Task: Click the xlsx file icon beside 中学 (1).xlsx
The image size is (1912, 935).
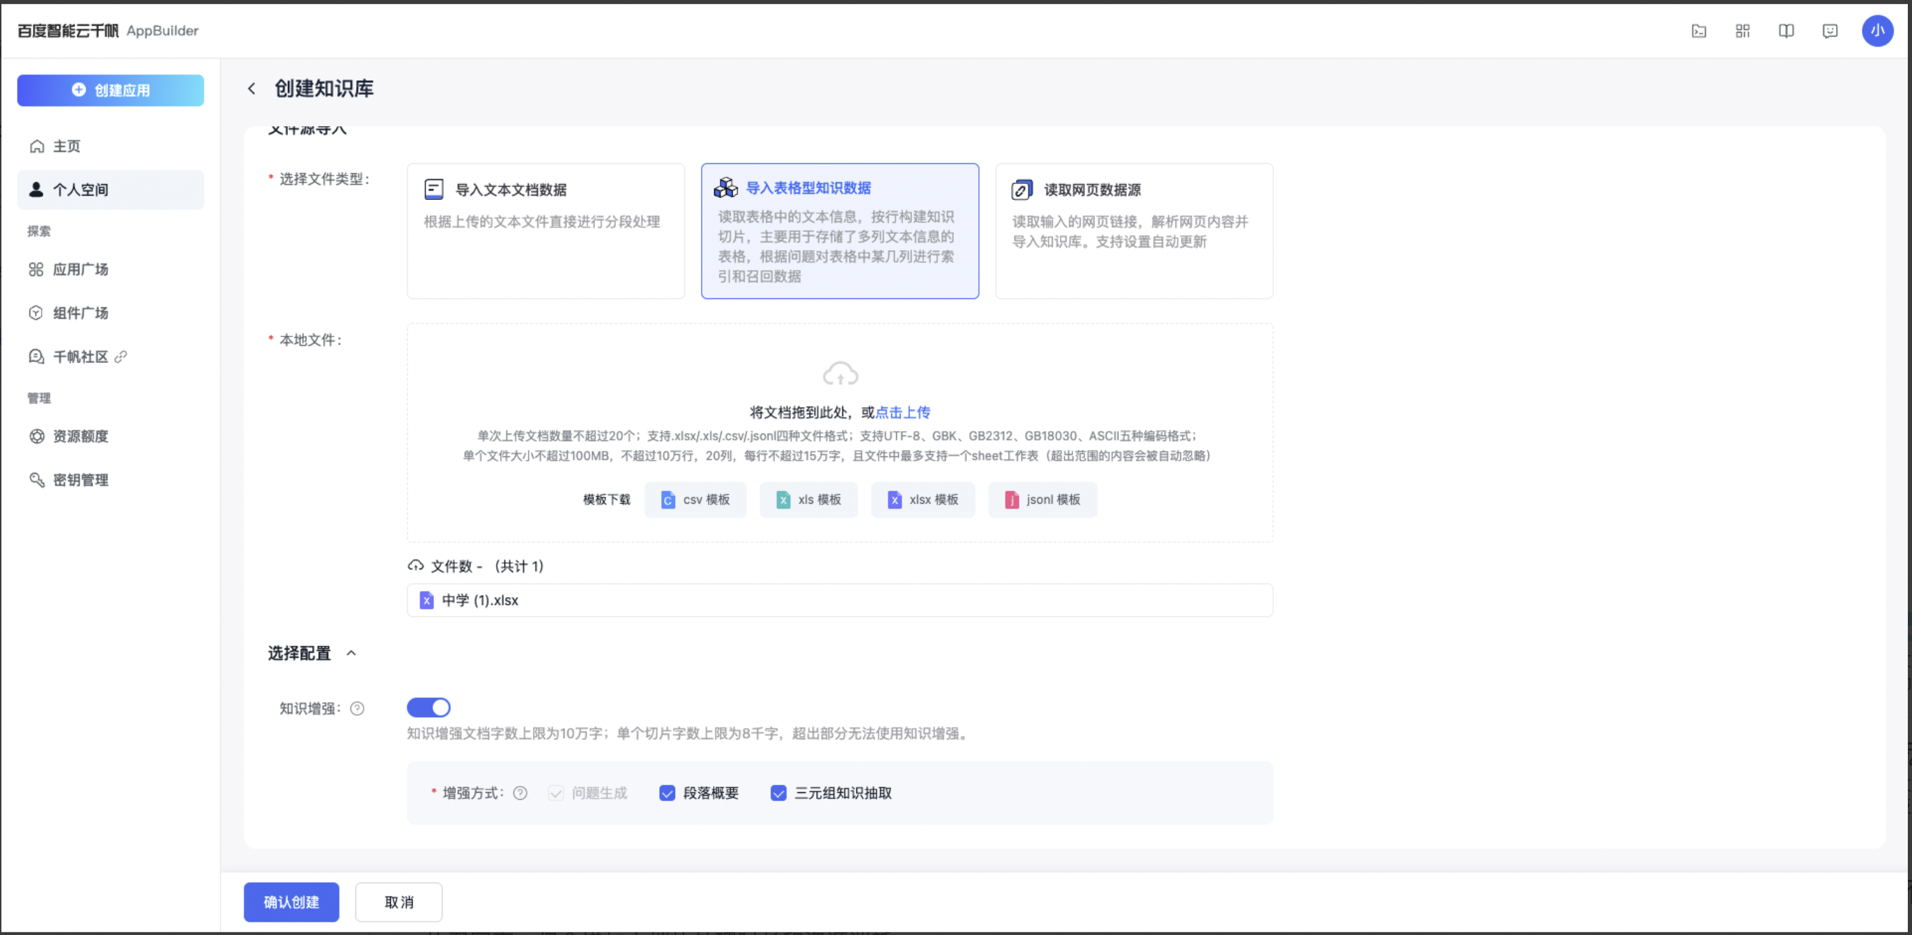Action: pyautogui.click(x=426, y=601)
